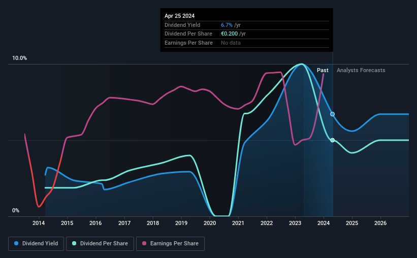Click the 2021 x-axis label
Viewport: 417px width, 258px height.
[x=238, y=223]
